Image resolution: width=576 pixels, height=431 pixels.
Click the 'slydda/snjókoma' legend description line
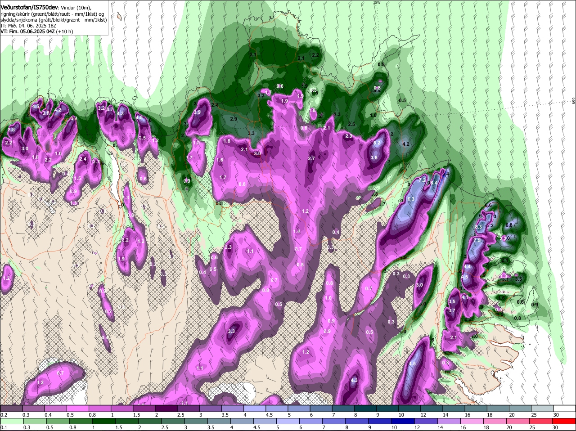pos(54,20)
